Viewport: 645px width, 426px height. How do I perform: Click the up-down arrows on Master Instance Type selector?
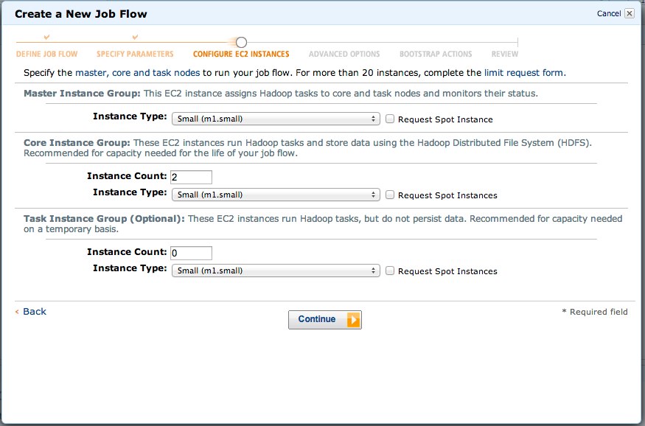pos(374,118)
